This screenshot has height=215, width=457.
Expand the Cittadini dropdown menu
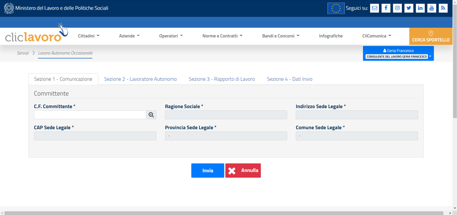pos(89,36)
